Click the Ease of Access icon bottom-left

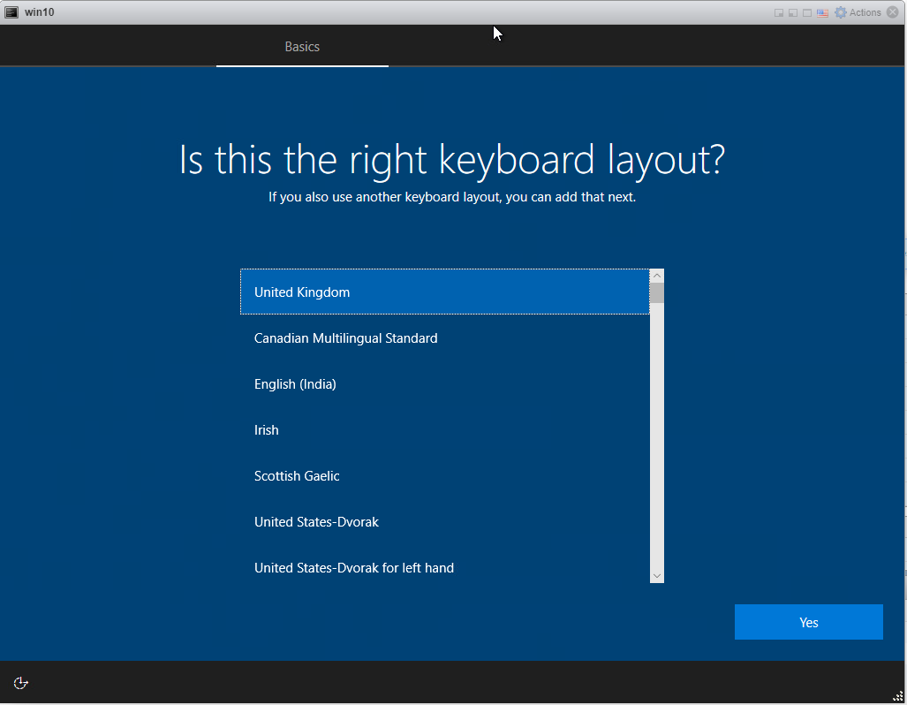click(19, 682)
